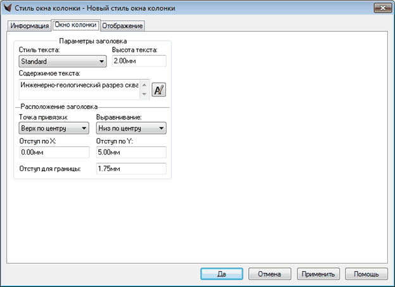The image size is (395, 287).
Task: Select the Отступ для границы field
Action: pos(130,169)
